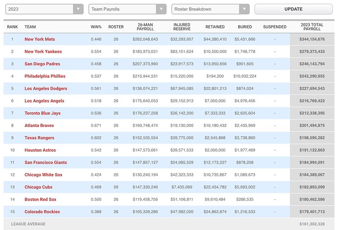
Task: Select Braves total payroll $201,494,875
Action: [312, 125]
